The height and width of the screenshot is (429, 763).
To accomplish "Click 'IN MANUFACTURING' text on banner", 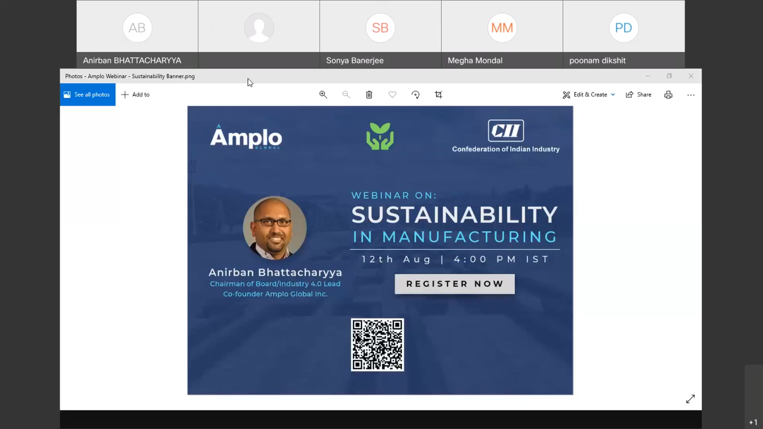I will (x=455, y=237).
